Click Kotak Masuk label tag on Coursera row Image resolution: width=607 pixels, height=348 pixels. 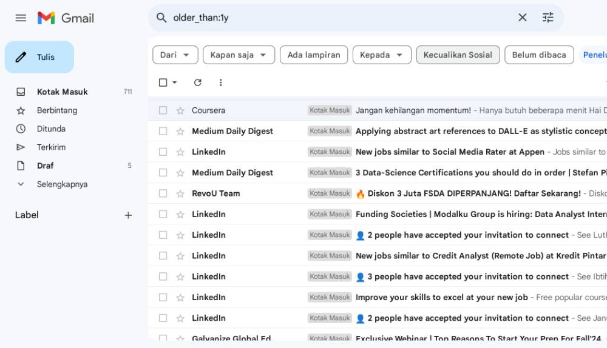(330, 110)
